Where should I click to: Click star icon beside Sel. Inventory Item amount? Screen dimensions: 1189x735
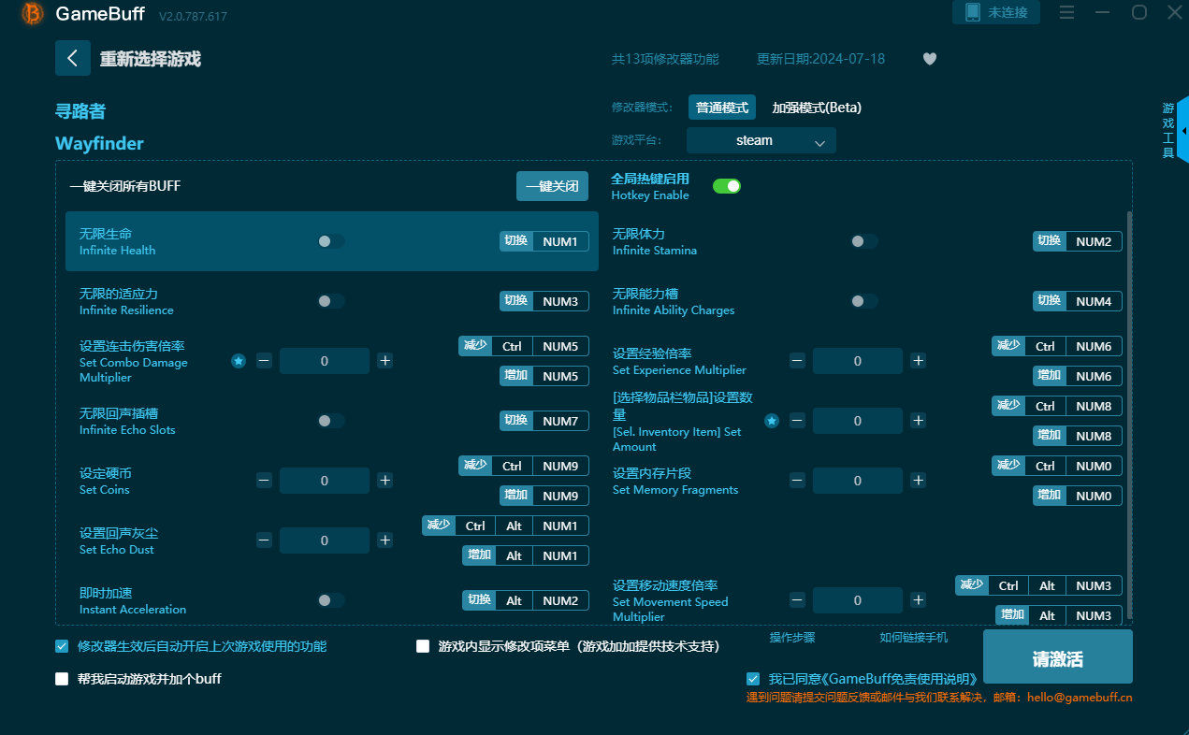pos(772,421)
